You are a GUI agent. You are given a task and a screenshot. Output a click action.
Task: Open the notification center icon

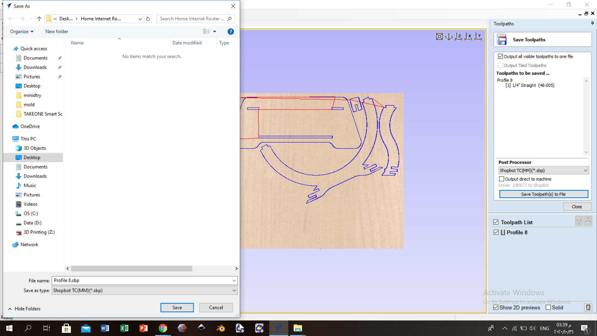pos(585,328)
